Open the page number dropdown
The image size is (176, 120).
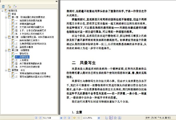point(61,118)
